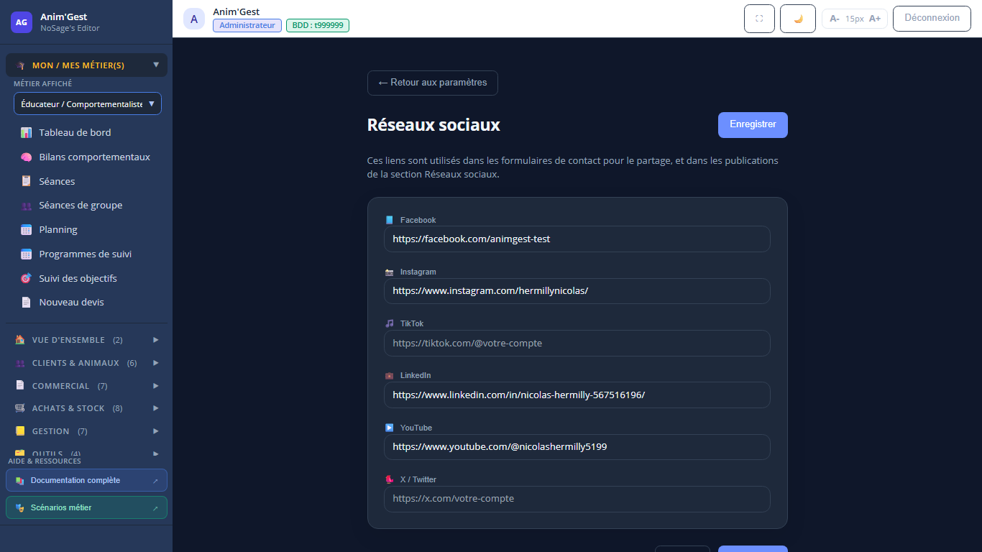Expand the Achats & Stock section

point(86,408)
